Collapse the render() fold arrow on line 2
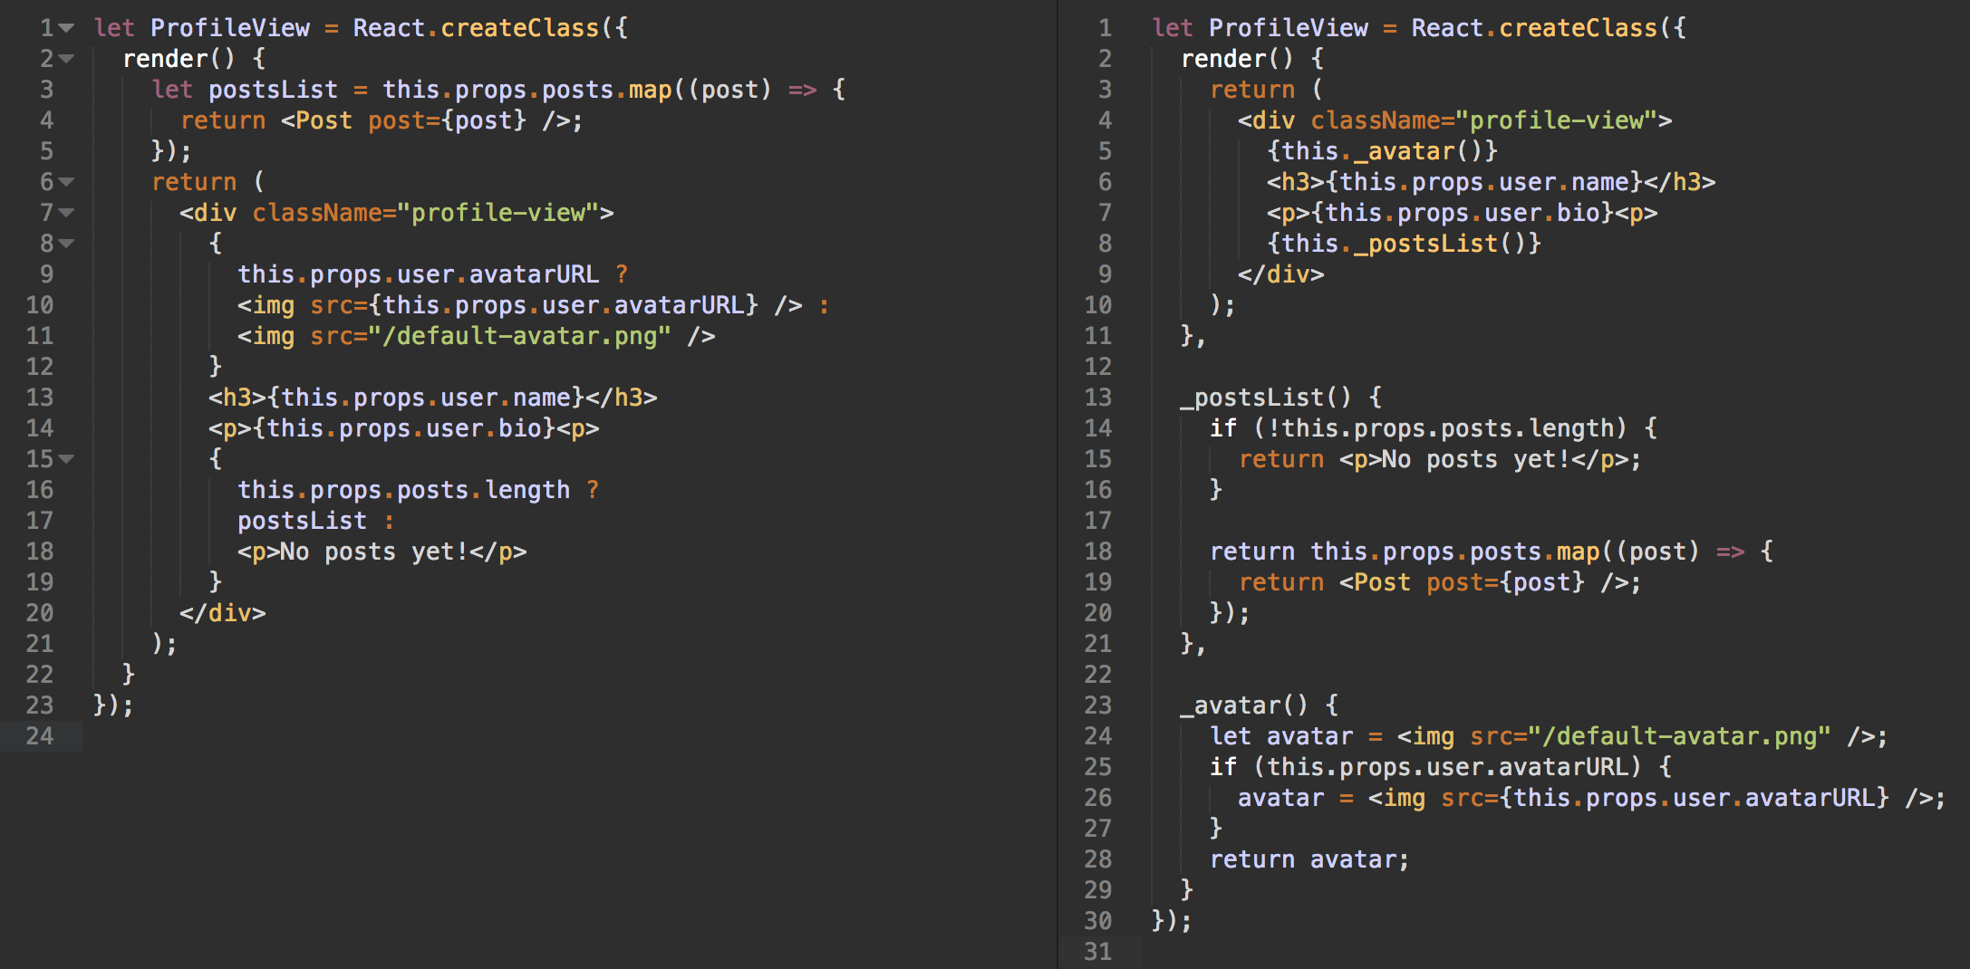Screen dimensions: 1970x969 coord(66,60)
